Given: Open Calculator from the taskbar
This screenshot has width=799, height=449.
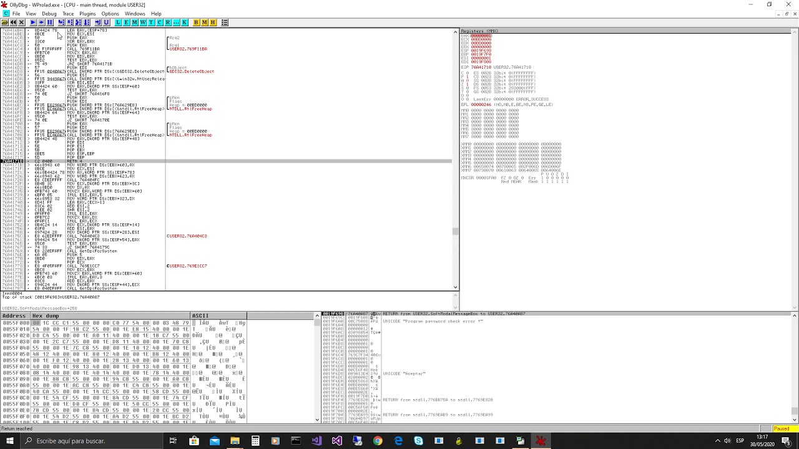Looking at the screenshot, I should pyautogui.click(x=255, y=441).
